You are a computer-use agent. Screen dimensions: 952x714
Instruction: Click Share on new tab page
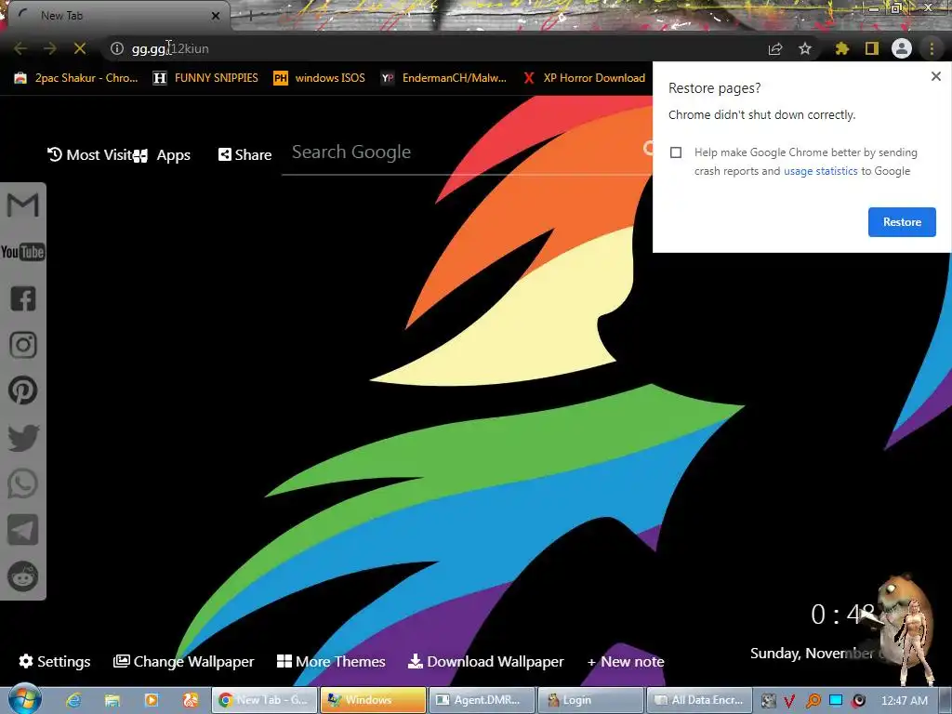point(245,155)
